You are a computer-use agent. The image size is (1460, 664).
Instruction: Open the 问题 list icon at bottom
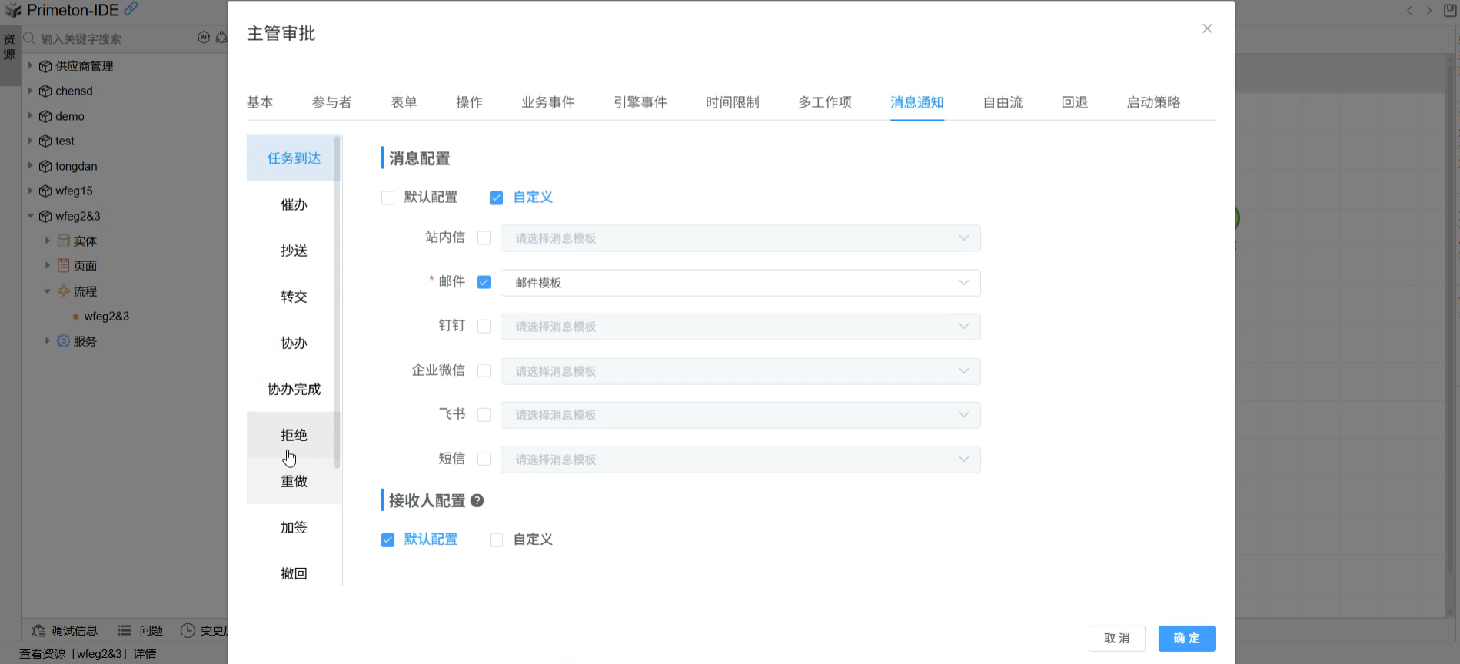[x=125, y=630]
